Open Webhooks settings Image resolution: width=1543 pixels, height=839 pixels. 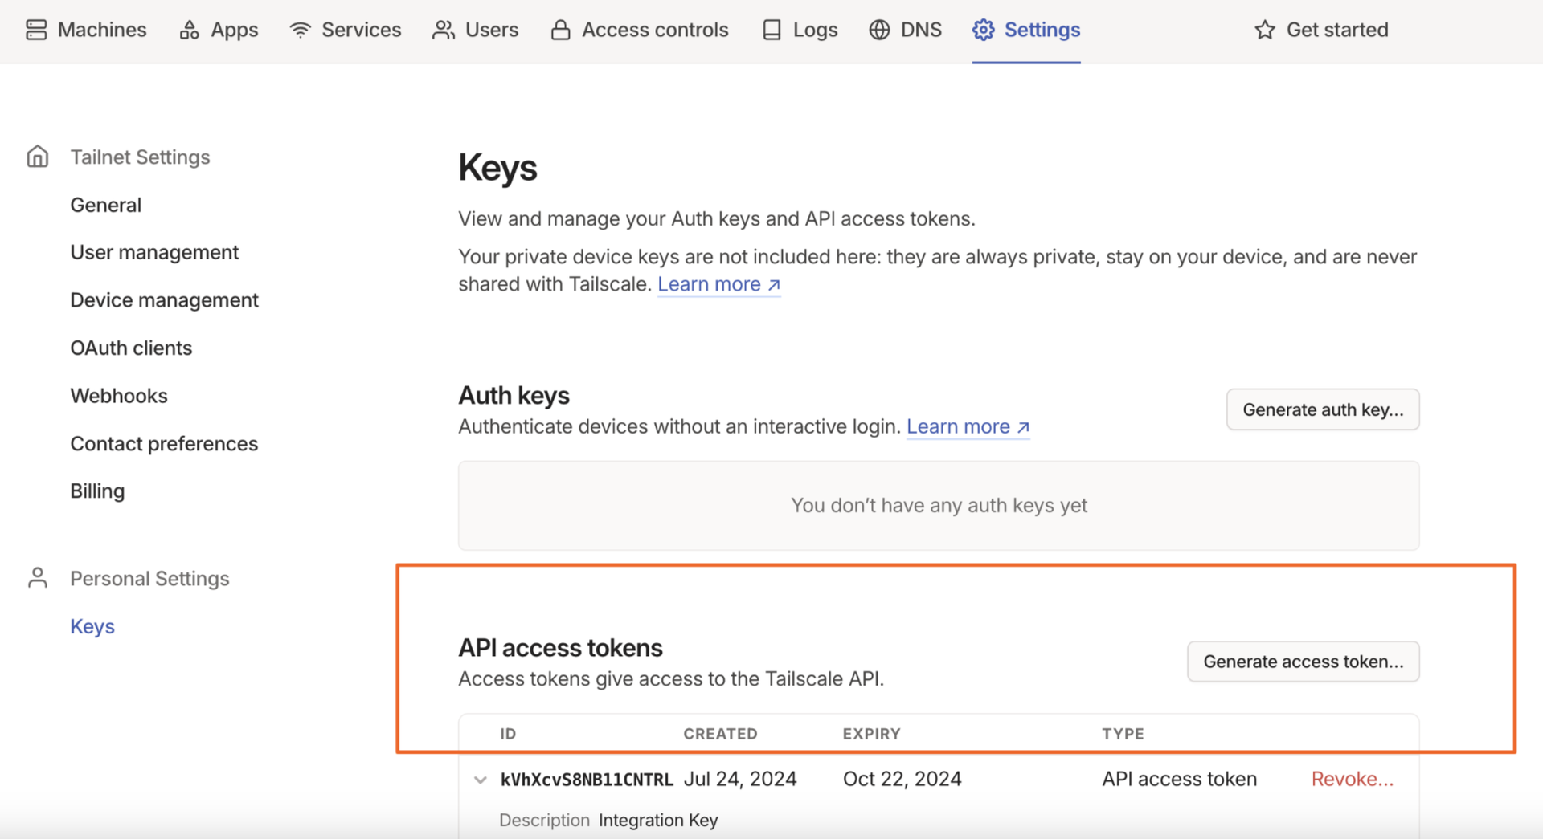click(119, 396)
